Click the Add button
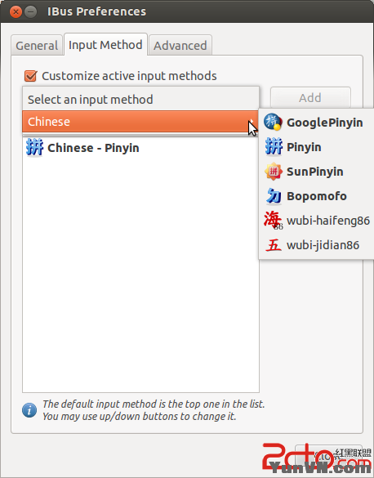Screen dimensions: 374x478 click(310, 97)
